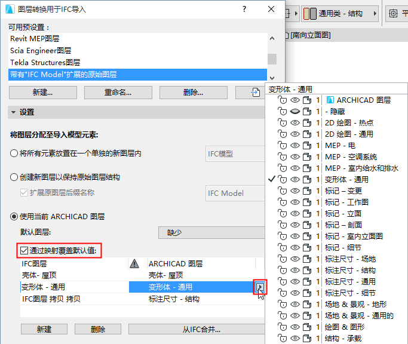Click the lock icon for the 标记 - 细节 layer

click(x=282, y=247)
